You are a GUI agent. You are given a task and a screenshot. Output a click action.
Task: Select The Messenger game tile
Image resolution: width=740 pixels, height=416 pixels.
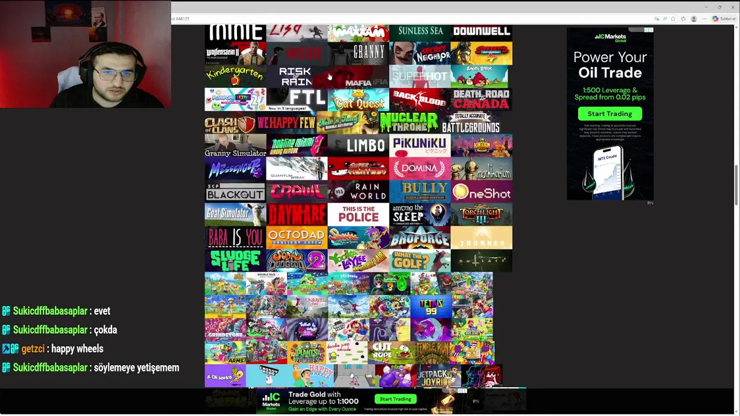pos(235,169)
